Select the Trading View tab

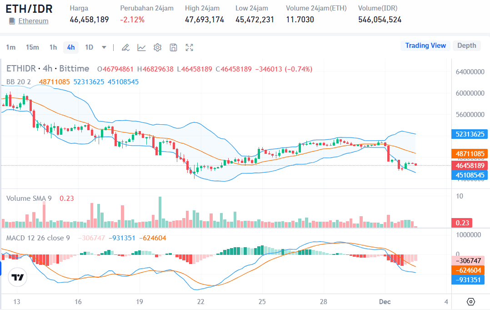pyautogui.click(x=425, y=45)
